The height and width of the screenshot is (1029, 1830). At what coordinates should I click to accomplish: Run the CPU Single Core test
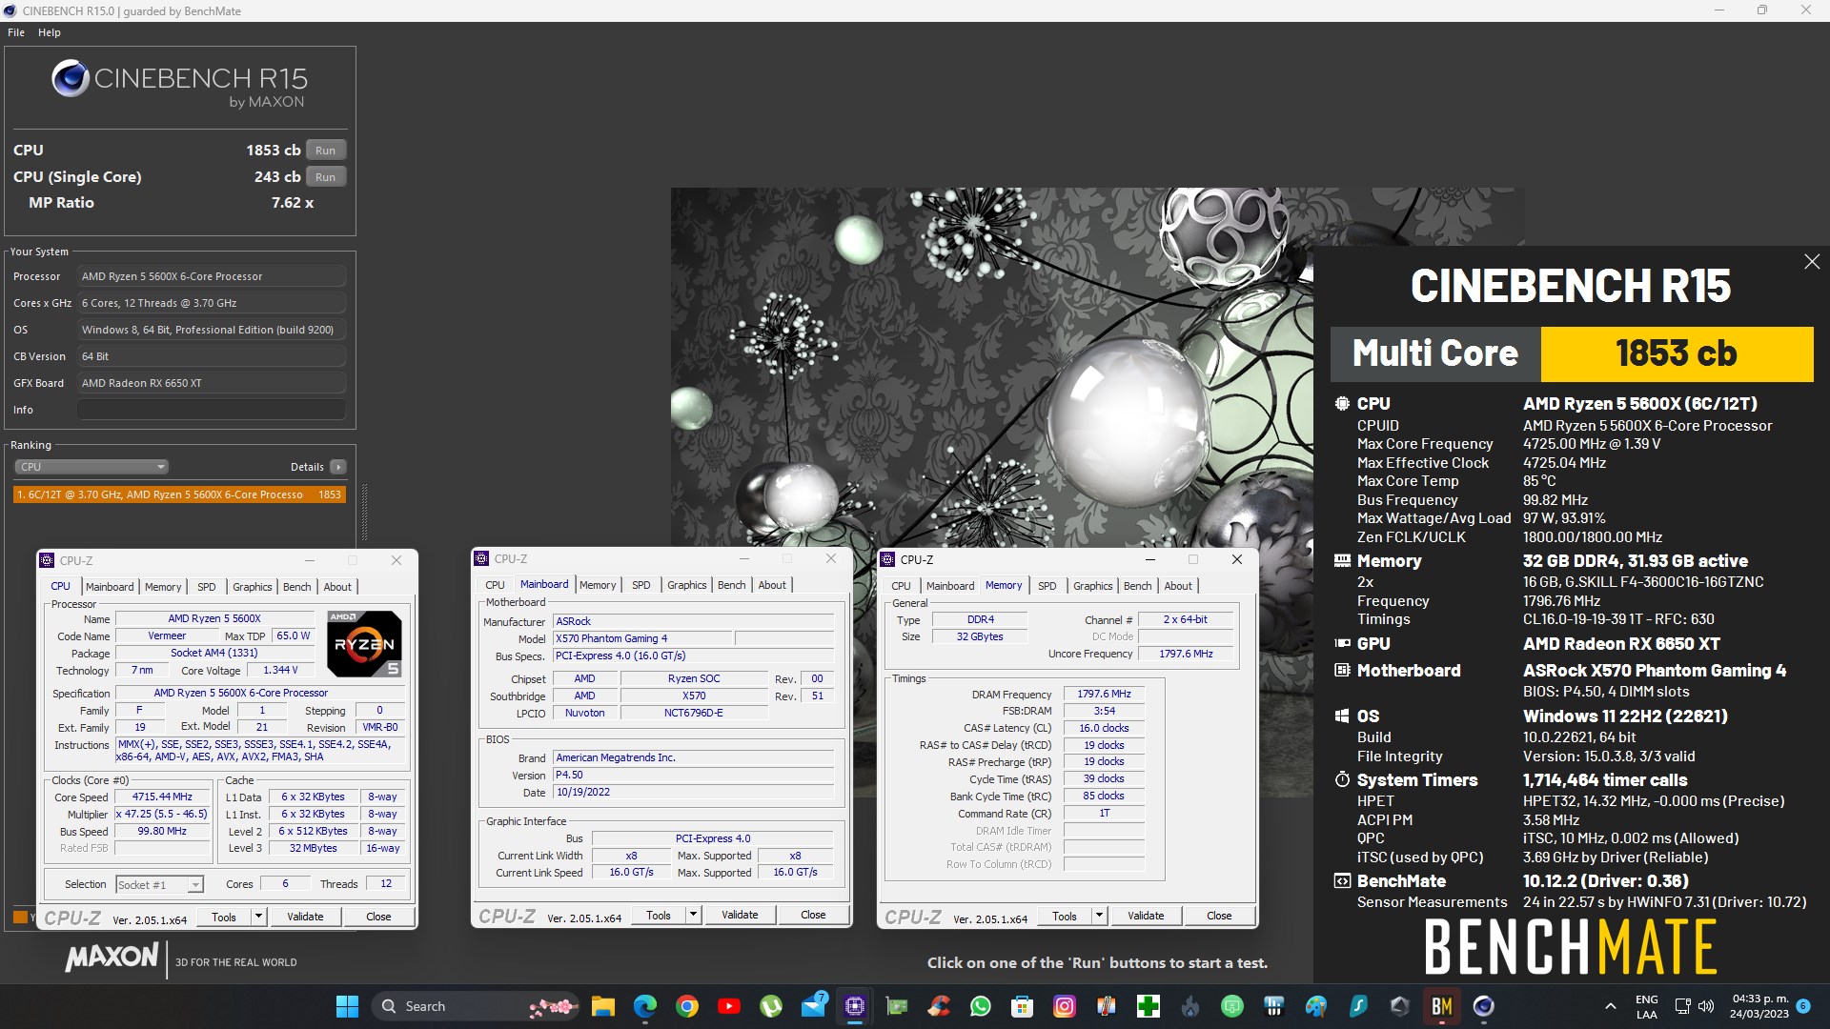pyautogui.click(x=325, y=177)
